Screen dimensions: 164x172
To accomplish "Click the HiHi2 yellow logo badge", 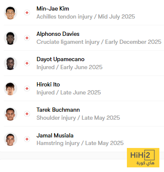I will (x=143, y=158).
